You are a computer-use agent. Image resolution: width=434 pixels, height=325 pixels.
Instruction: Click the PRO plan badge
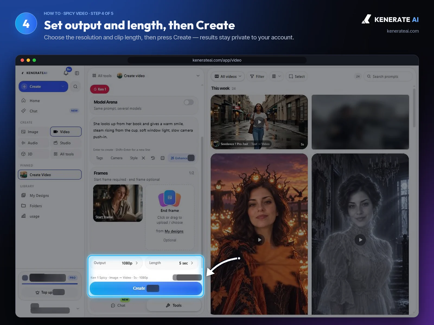[x=72, y=278]
